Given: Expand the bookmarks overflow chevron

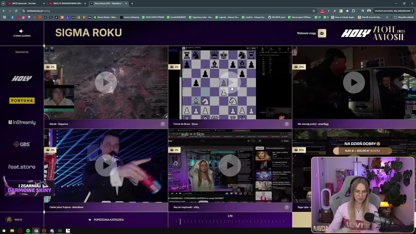Looking at the screenshot, I should (387, 17).
